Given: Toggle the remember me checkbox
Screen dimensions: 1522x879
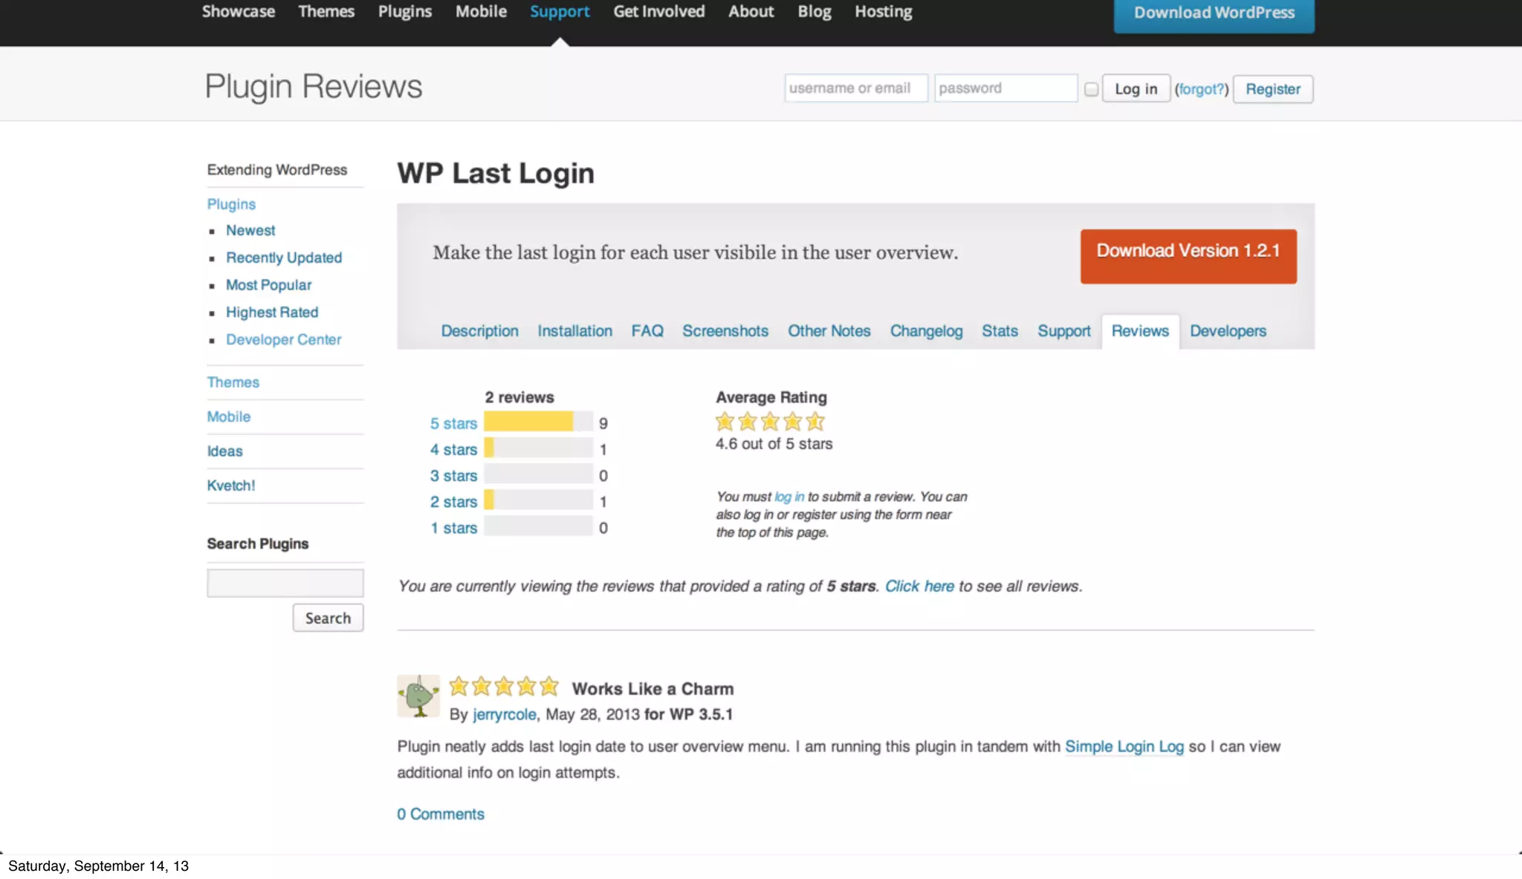Looking at the screenshot, I should 1091,89.
